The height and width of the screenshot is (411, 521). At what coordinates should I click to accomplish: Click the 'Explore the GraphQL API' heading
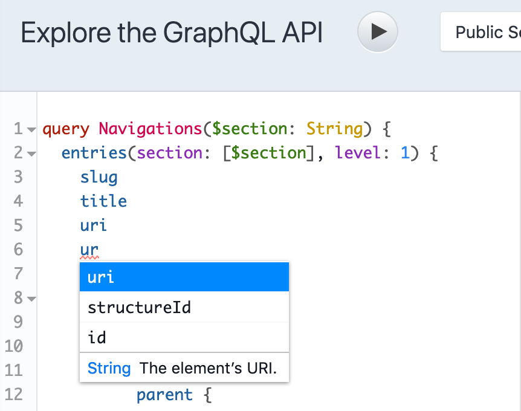pos(172,33)
